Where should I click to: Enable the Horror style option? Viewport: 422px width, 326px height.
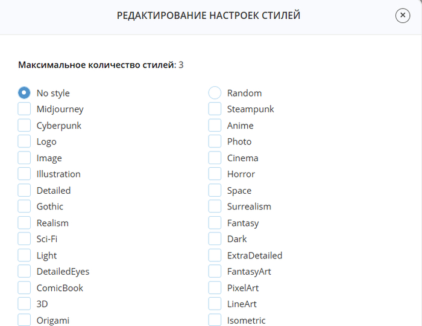(x=215, y=174)
